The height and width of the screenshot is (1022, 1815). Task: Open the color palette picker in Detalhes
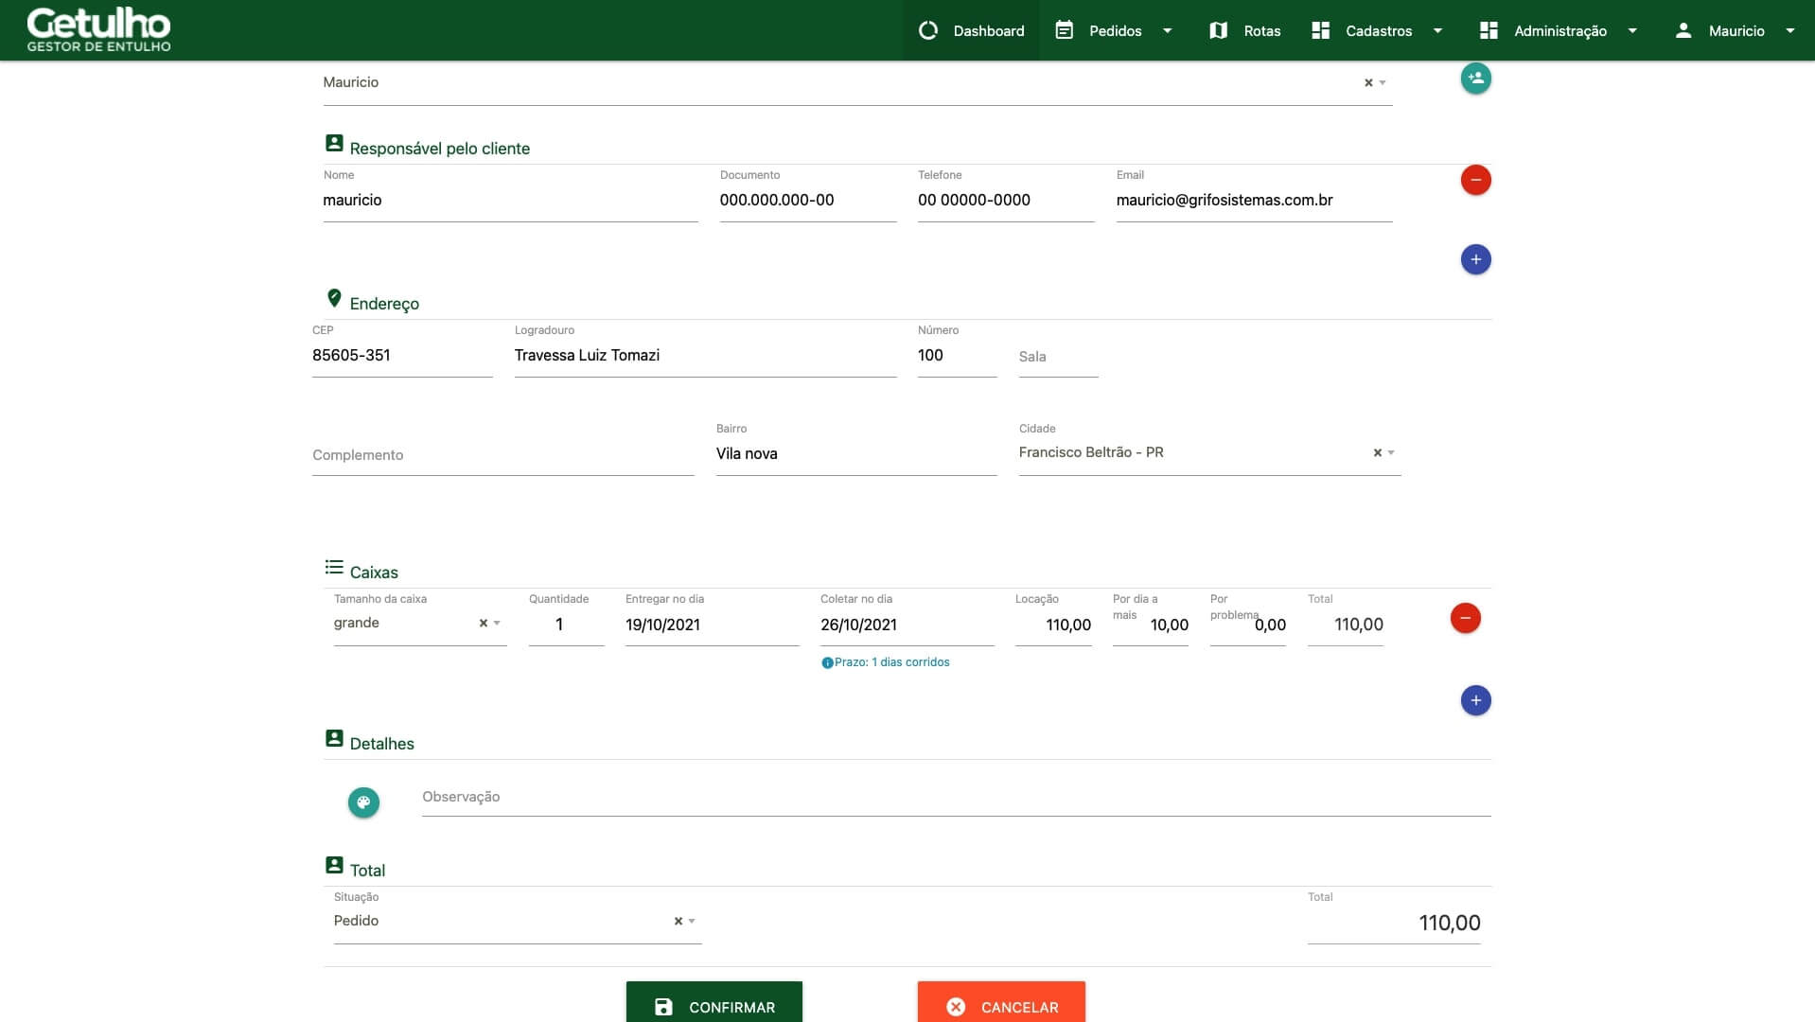(363, 802)
